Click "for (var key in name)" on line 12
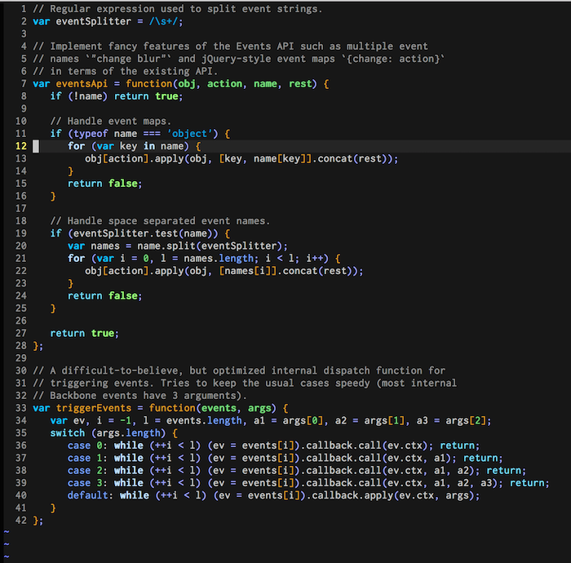Screen dimensions: 571x563 pos(129,146)
